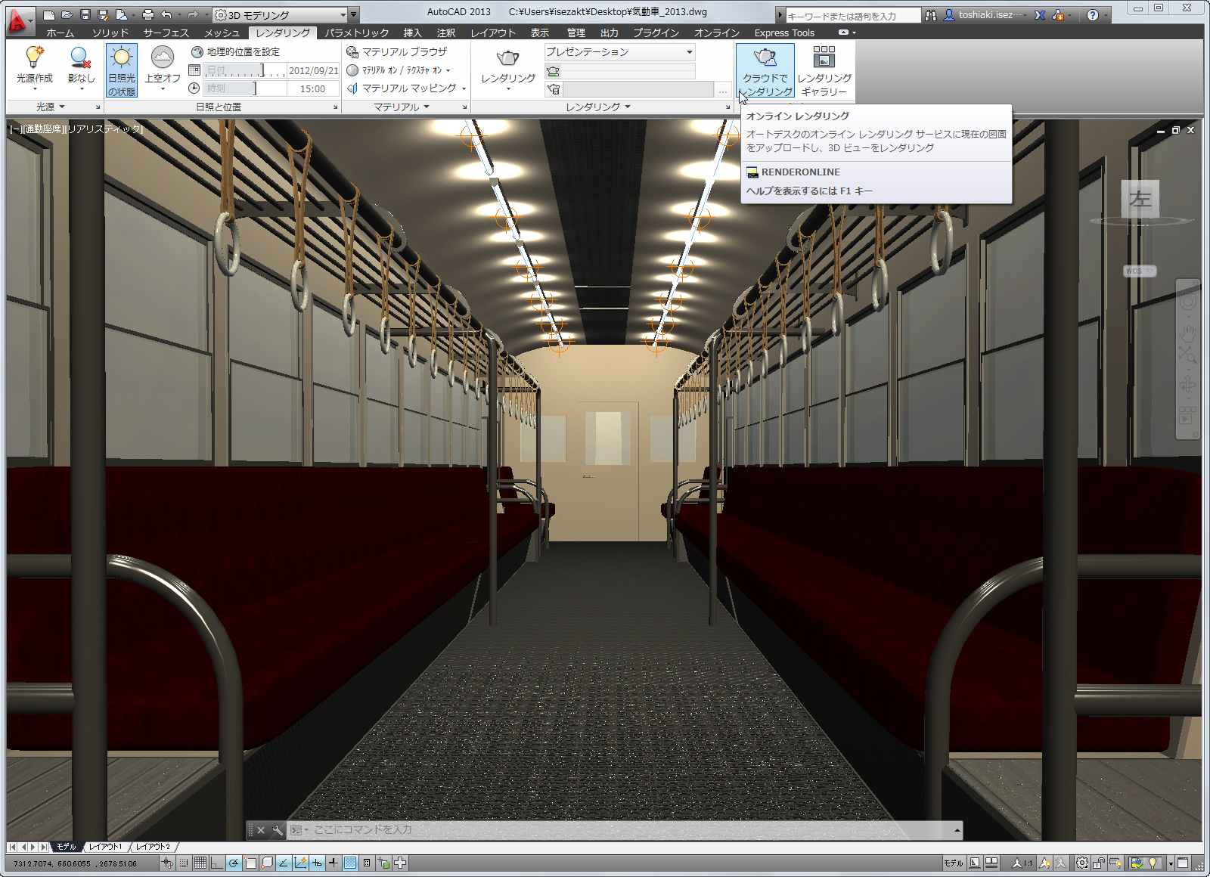Click the 左 face on the ViewCube
This screenshot has width=1210, height=877.
1140,199
